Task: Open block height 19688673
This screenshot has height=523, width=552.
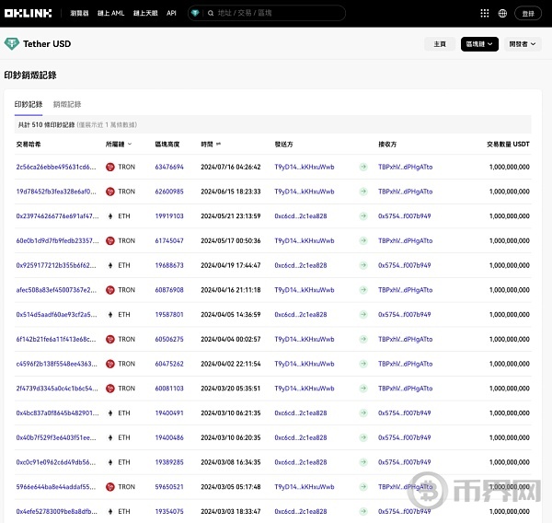Action: pyautogui.click(x=169, y=265)
